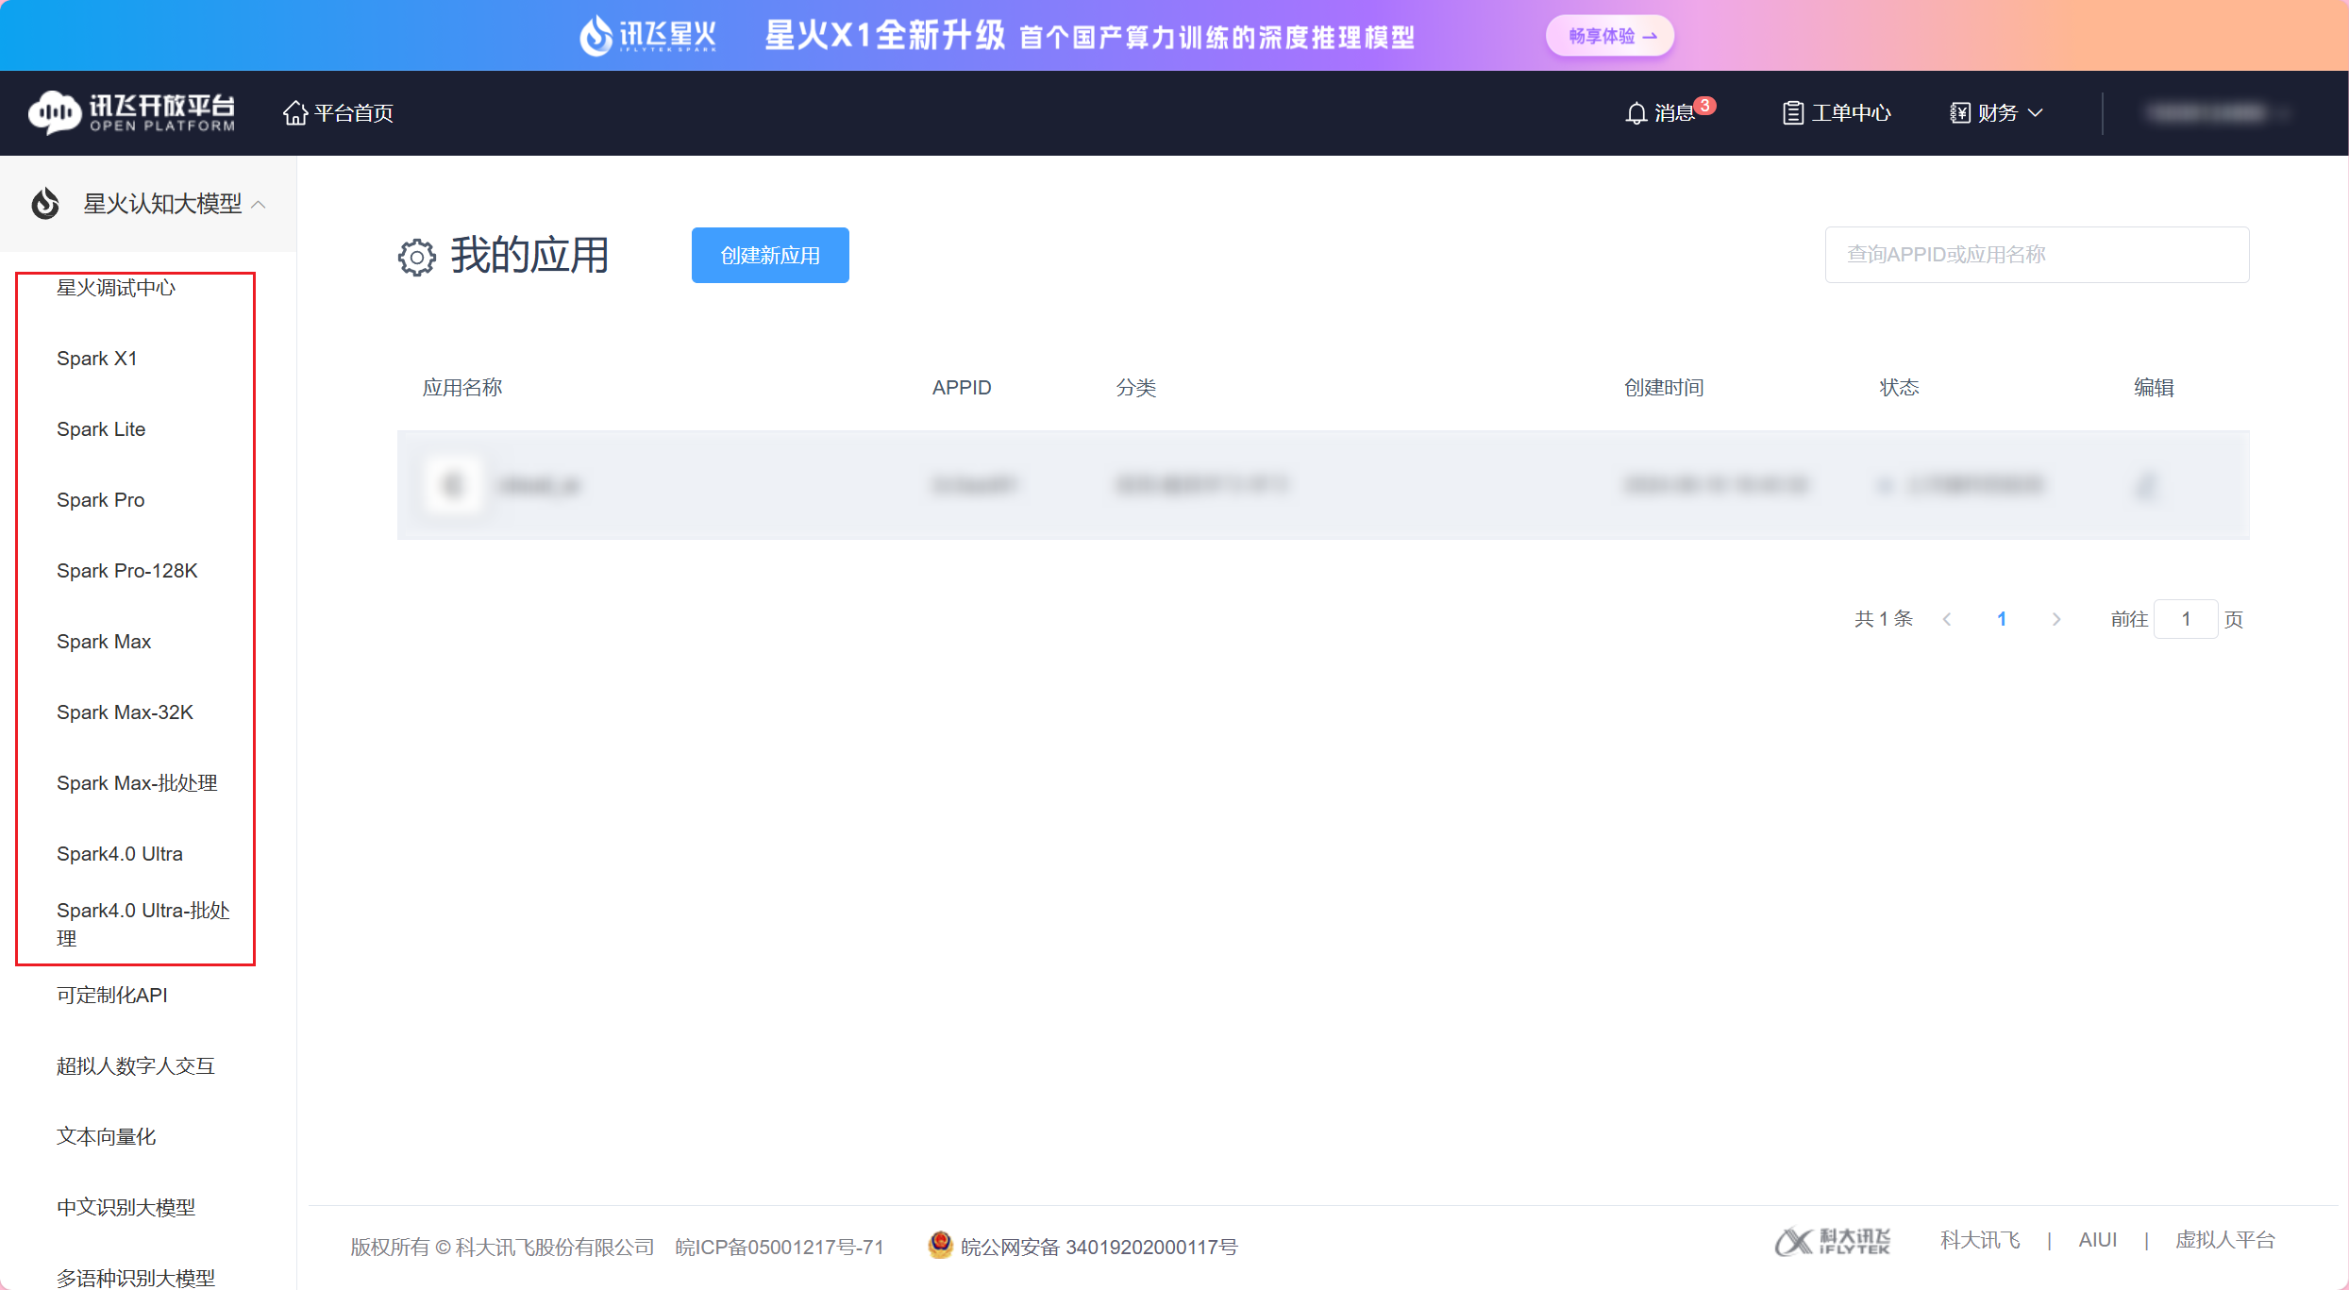Screen dimensions: 2349x1290
Task: Open 可定制化API in sidebar
Action: pos(111,996)
